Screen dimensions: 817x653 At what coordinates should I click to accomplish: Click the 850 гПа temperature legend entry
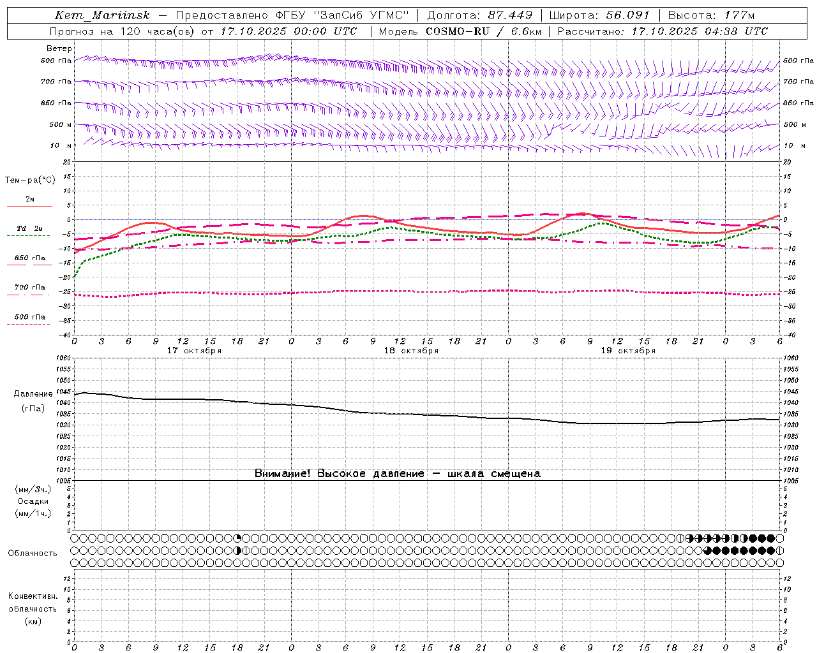29,258
